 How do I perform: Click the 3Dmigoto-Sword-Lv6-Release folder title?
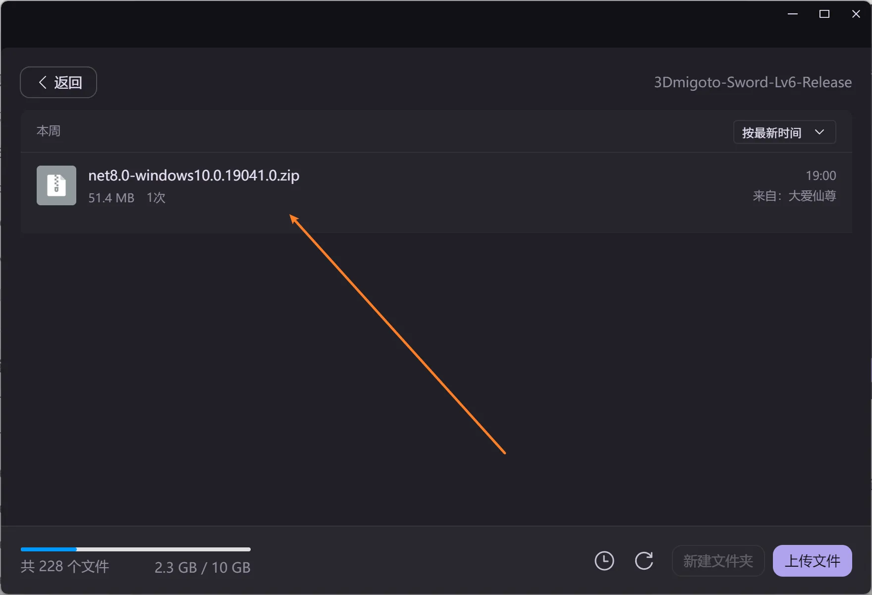(x=752, y=82)
